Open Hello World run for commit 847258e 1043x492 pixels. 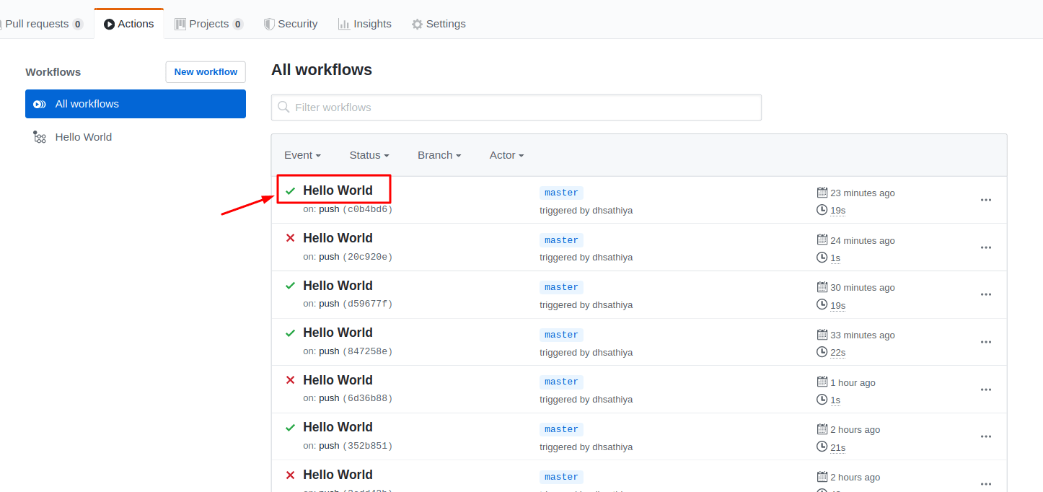click(338, 333)
